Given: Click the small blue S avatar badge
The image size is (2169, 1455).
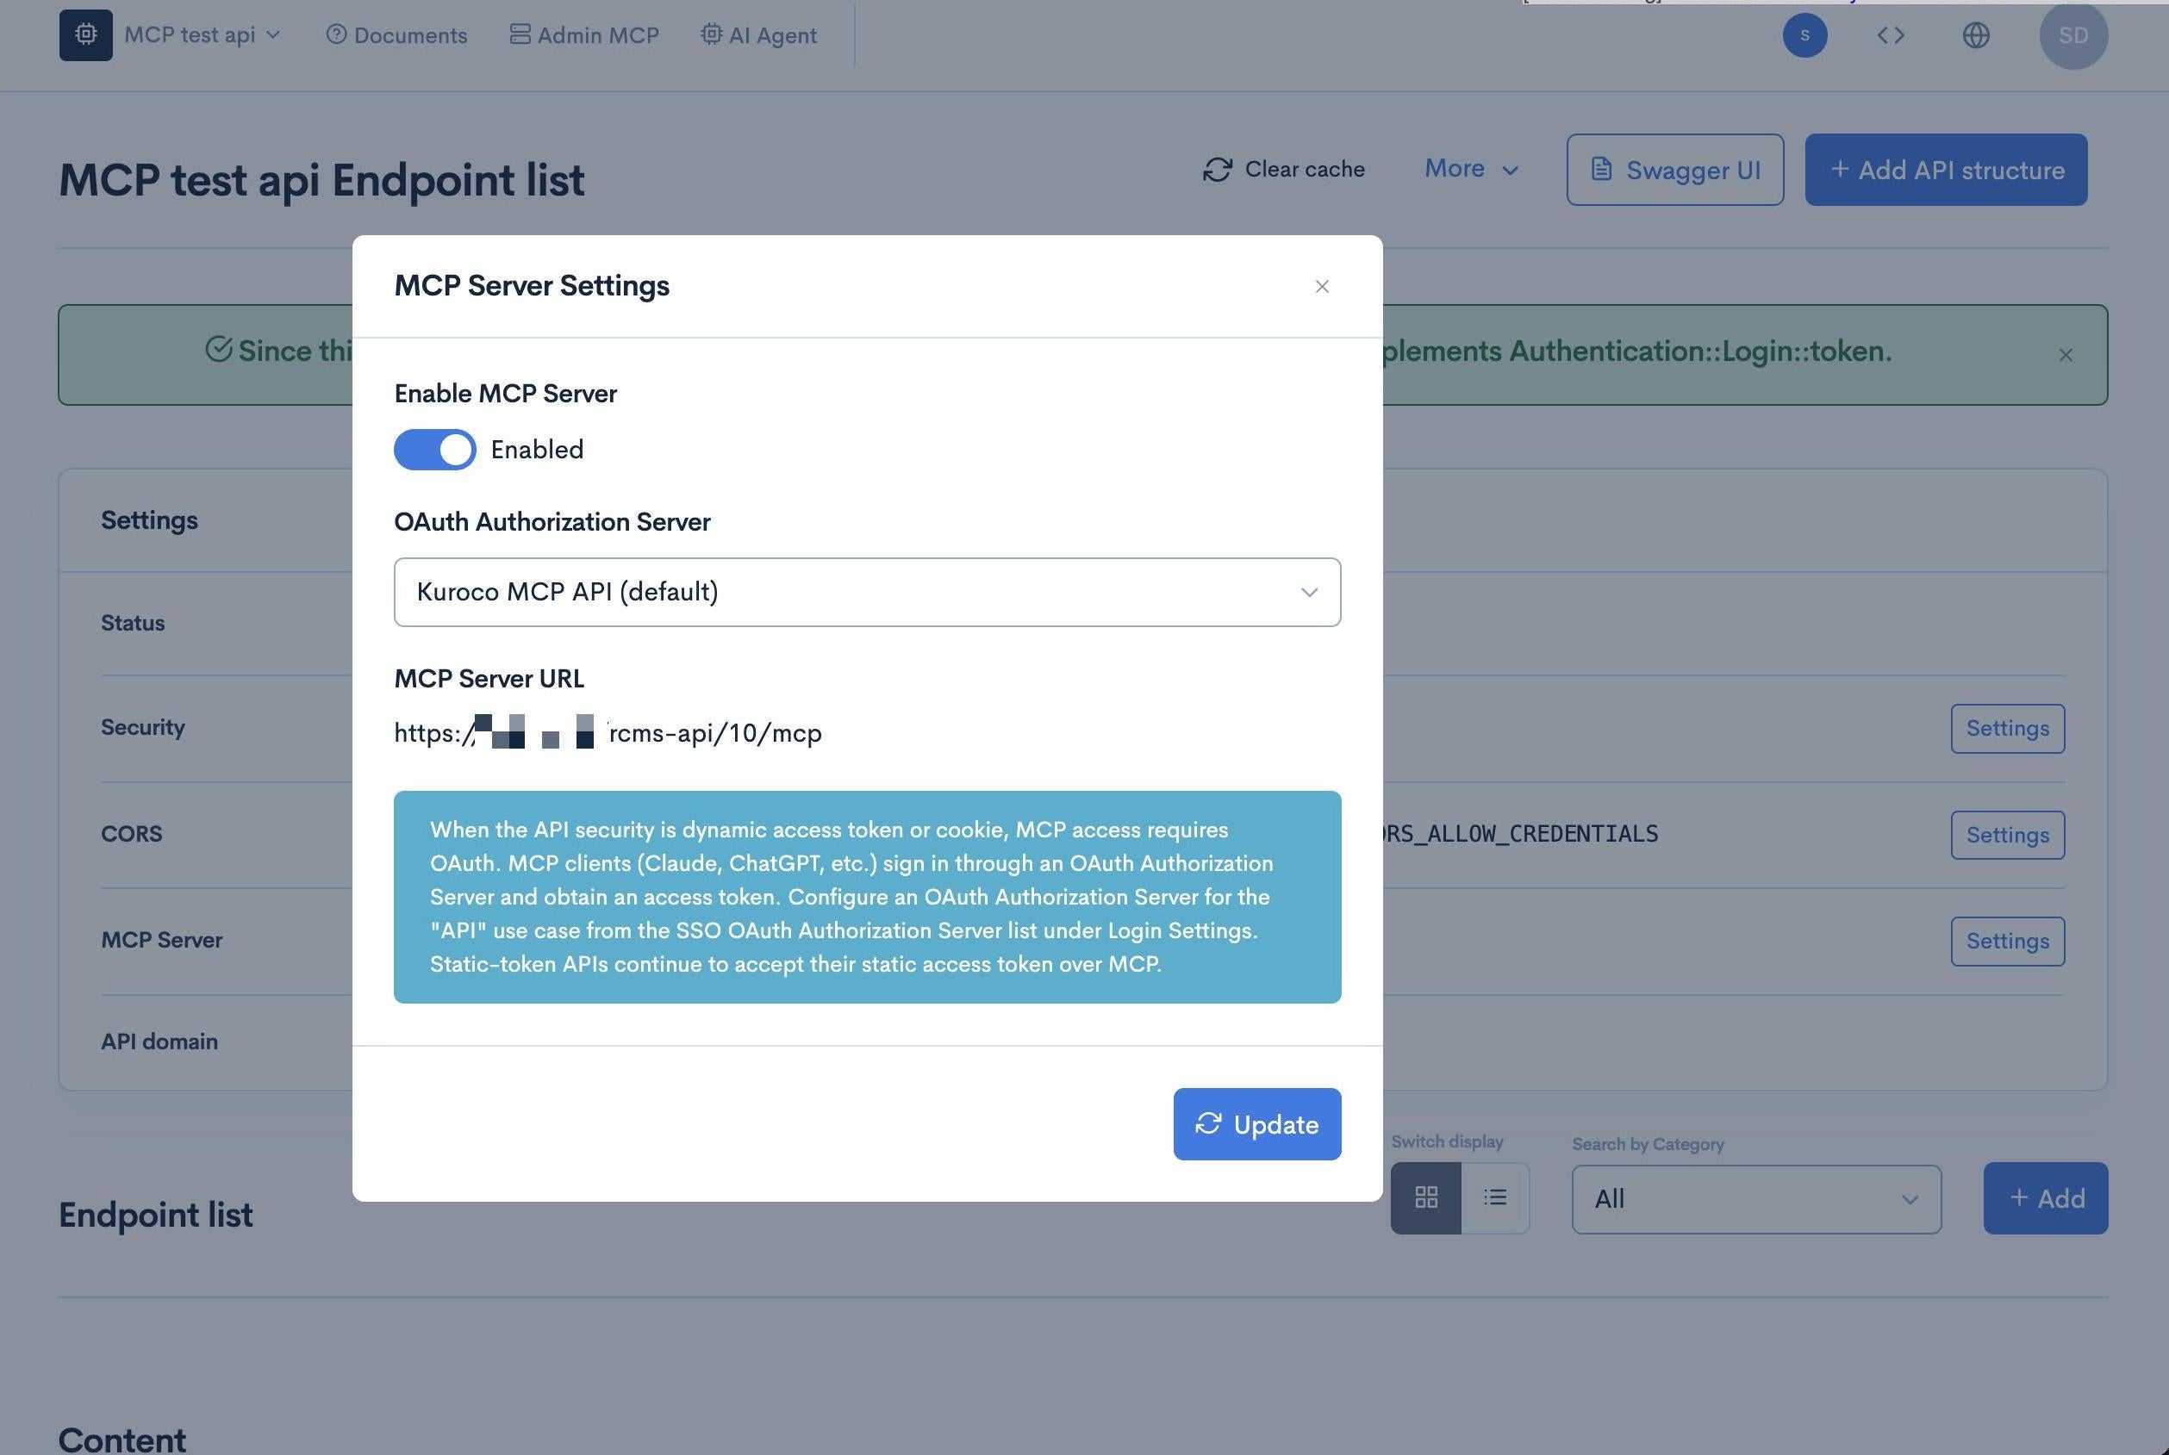Looking at the screenshot, I should (x=1804, y=35).
